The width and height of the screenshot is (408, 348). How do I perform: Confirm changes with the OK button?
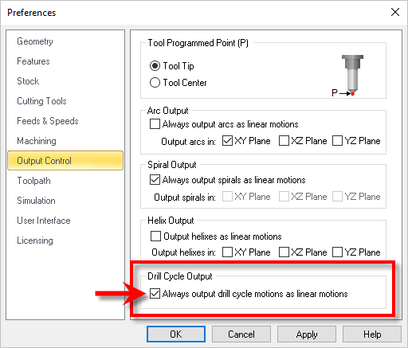(x=176, y=334)
